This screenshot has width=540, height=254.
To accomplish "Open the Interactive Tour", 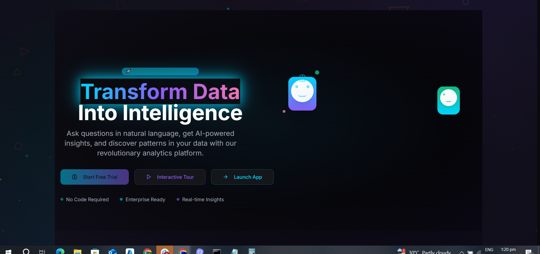I will [170, 177].
